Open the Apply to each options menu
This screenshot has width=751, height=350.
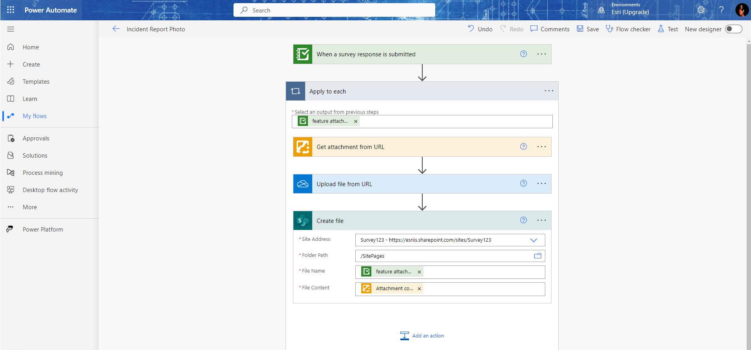pos(549,91)
